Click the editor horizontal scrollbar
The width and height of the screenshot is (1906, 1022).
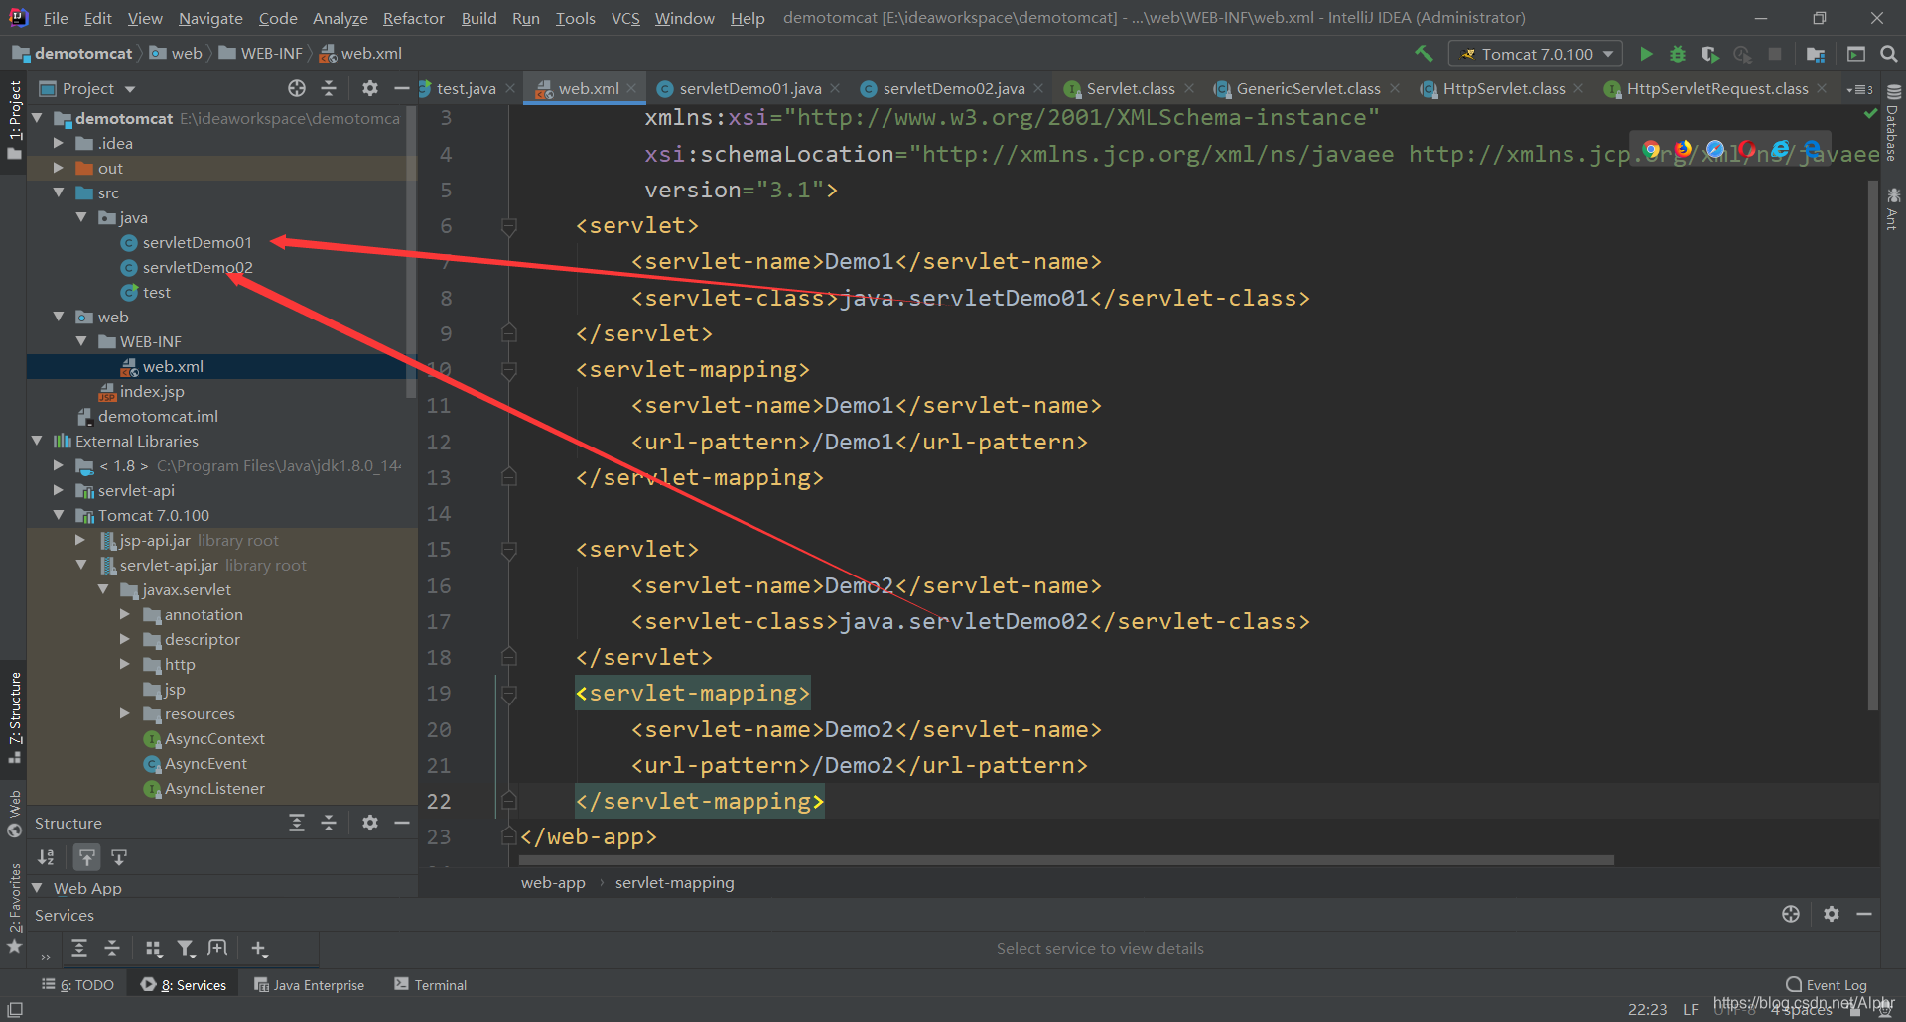1067,860
